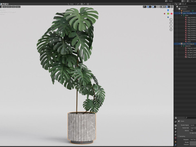Click the negative Z axis dot
Screen dimensions: 196x147
tap(168, 17)
